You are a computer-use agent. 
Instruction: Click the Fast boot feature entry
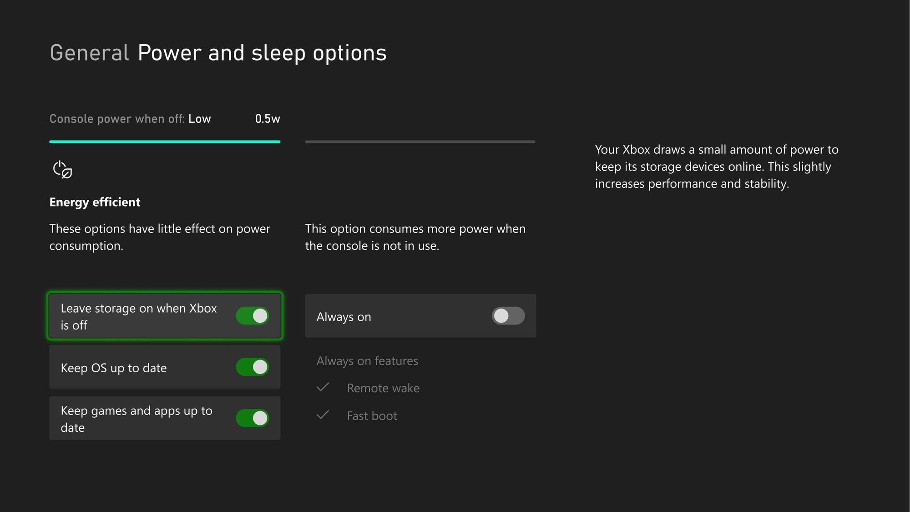(x=372, y=415)
